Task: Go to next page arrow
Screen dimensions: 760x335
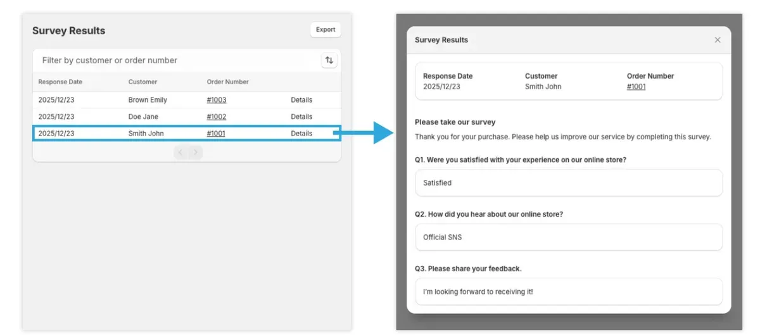Action: (196, 153)
